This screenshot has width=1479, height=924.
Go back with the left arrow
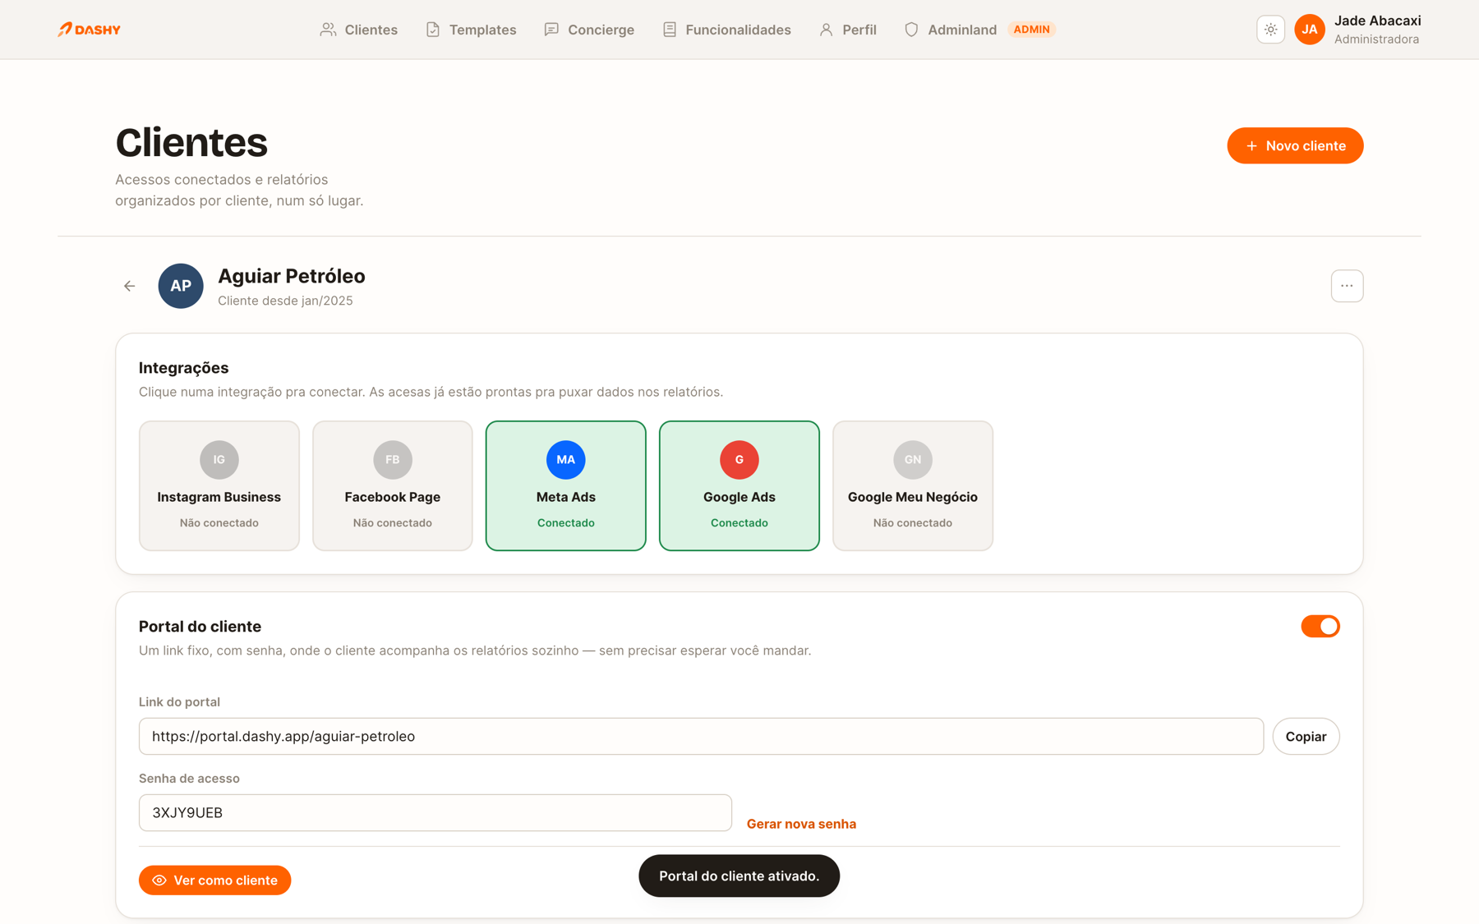click(130, 286)
